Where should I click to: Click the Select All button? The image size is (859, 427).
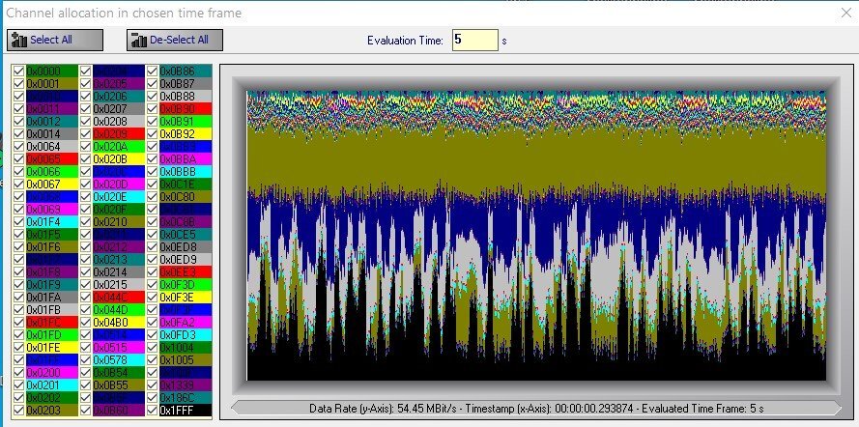(x=53, y=40)
